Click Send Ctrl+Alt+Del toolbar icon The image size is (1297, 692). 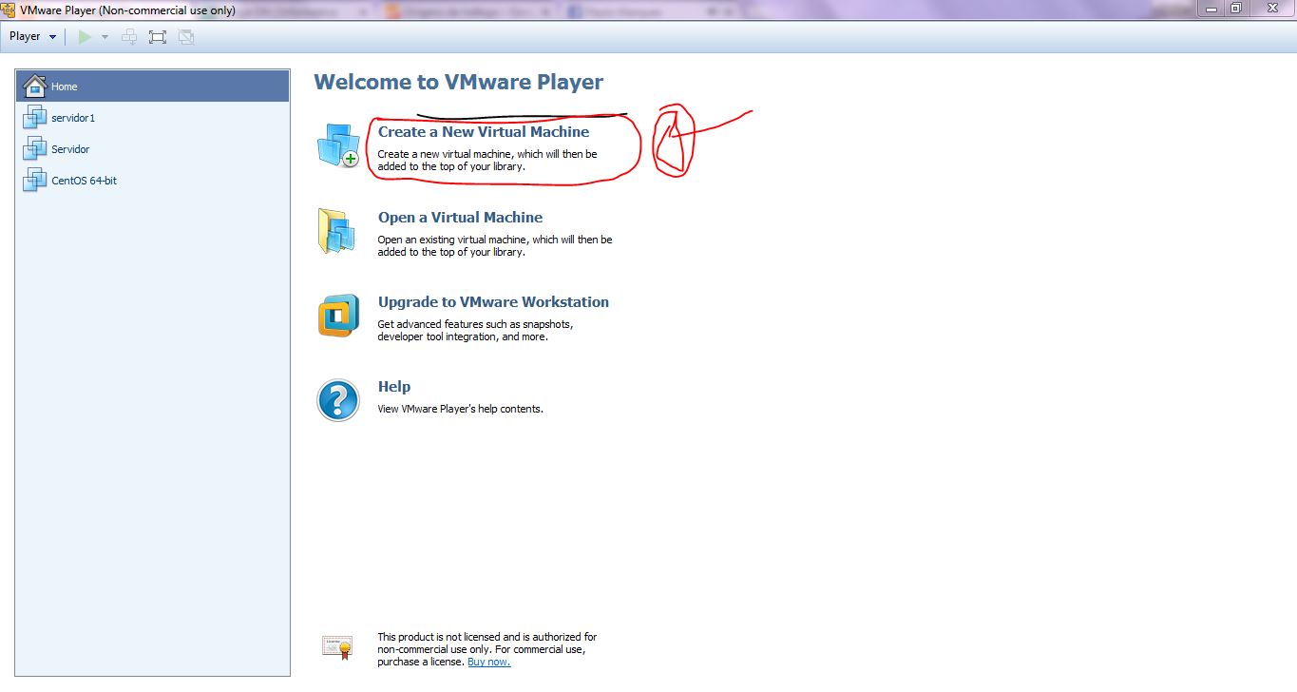tap(130, 36)
